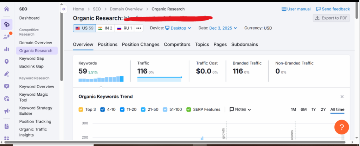
Task: Open Keyword Gap in sidebar
Action: [x=32, y=58]
